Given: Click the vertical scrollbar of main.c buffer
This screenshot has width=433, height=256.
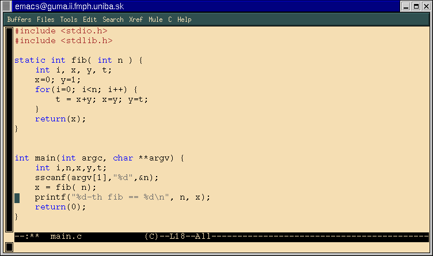Looking at the screenshot, I should point(9,129).
